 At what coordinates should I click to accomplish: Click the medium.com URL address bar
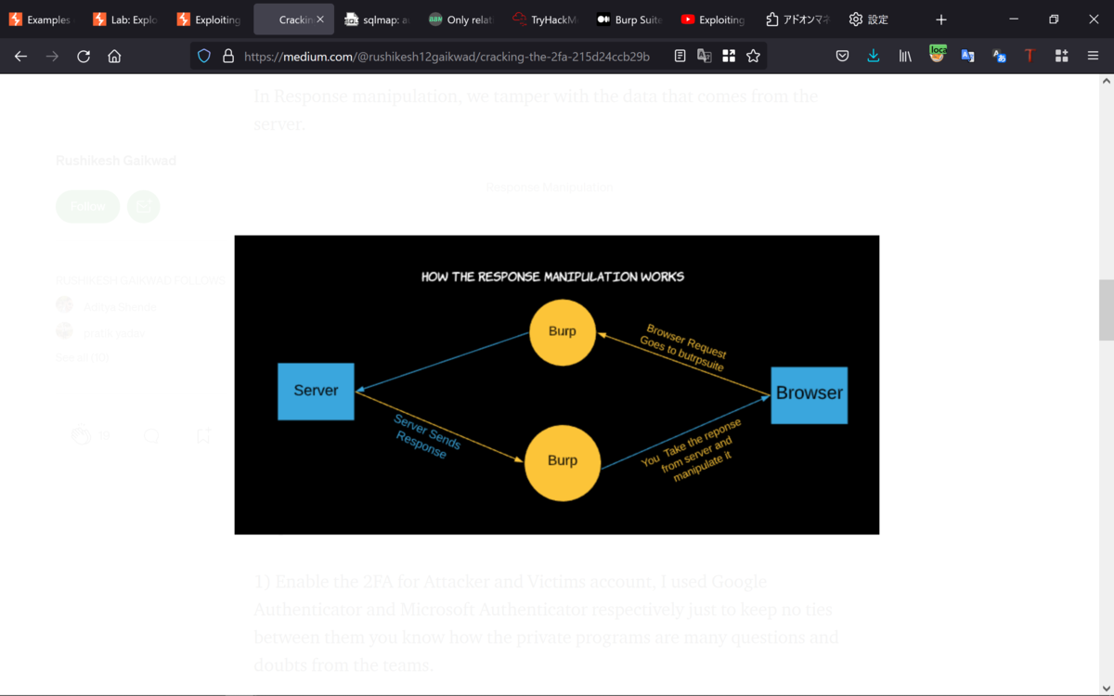(x=446, y=56)
